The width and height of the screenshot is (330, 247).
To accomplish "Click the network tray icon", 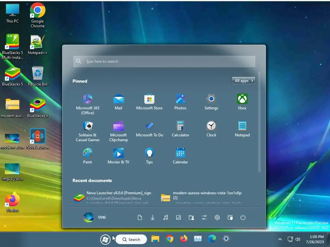I will 290,239.
